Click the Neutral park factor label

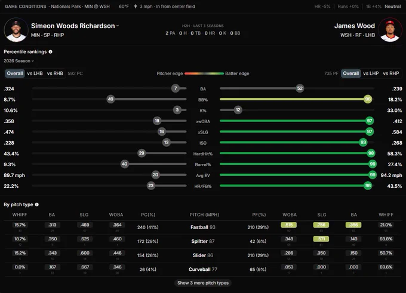(x=392, y=7)
